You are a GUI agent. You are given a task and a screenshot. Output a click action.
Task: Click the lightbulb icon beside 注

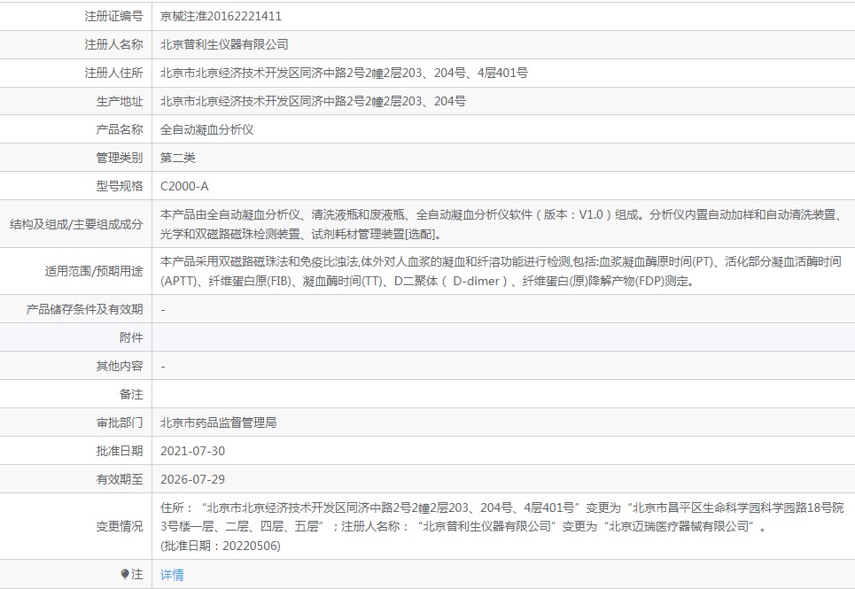[125, 574]
